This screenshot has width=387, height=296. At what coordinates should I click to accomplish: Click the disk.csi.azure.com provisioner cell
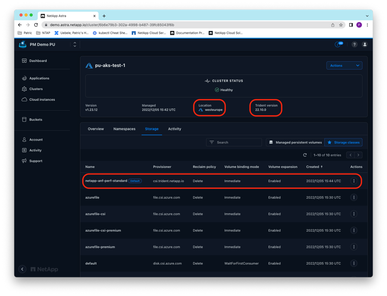[167, 263]
